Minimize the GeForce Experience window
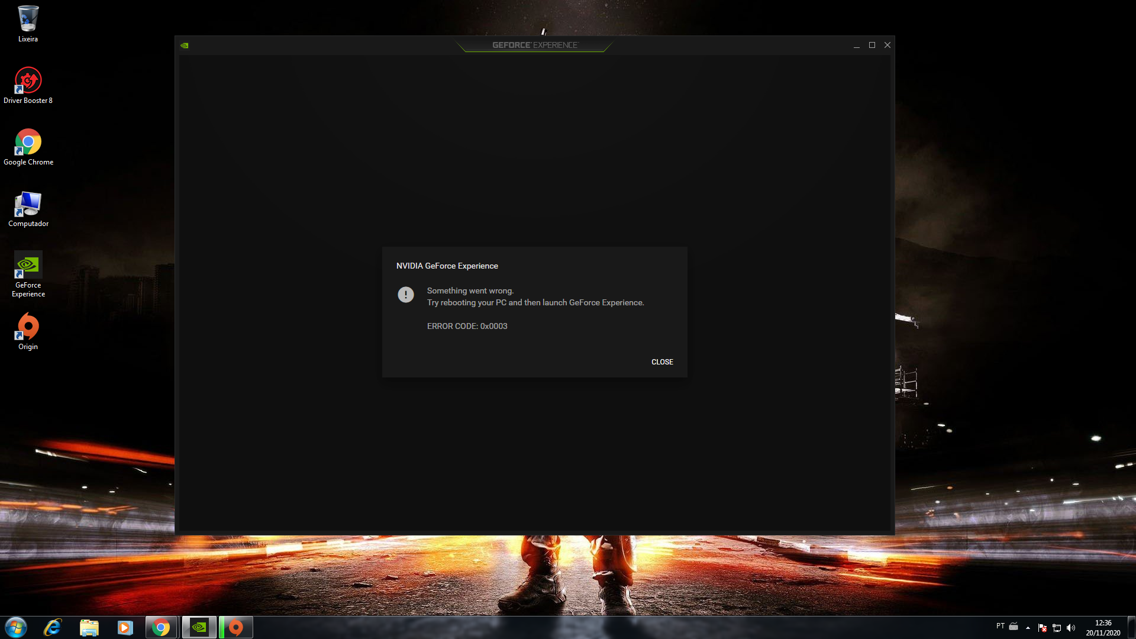This screenshot has height=639, width=1136. [x=856, y=46]
